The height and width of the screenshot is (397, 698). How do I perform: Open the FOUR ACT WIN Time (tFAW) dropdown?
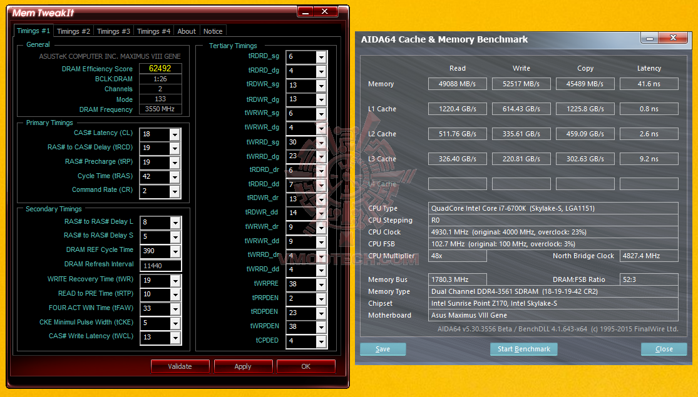(175, 308)
